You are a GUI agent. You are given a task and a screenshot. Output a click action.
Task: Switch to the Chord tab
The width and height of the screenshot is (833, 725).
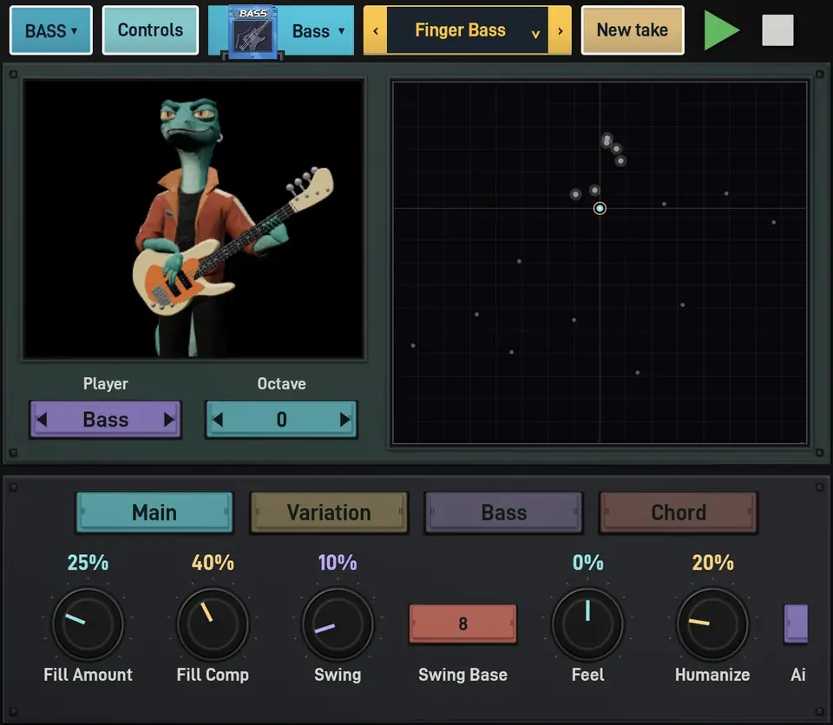click(679, 513)
